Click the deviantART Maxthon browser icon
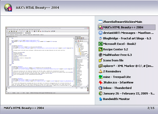 pyautogui.click(x=100, y=33)
